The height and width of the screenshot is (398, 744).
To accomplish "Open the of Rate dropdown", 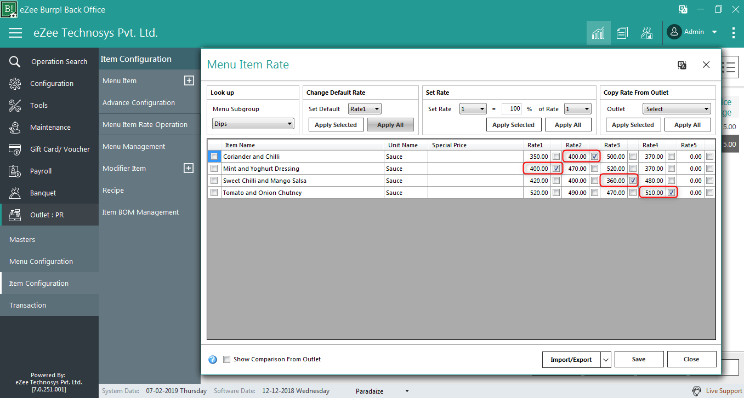I will point(578,109).
